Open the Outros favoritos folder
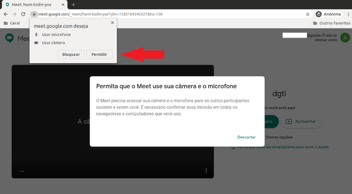Viewport: 352px width, 194px height. tap(329, 23)
